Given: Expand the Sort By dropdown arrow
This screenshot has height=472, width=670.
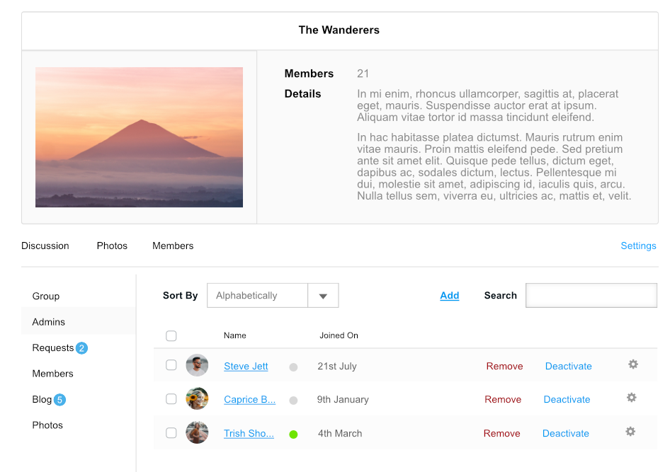Looking at the screenshot, I should [323, 296].
